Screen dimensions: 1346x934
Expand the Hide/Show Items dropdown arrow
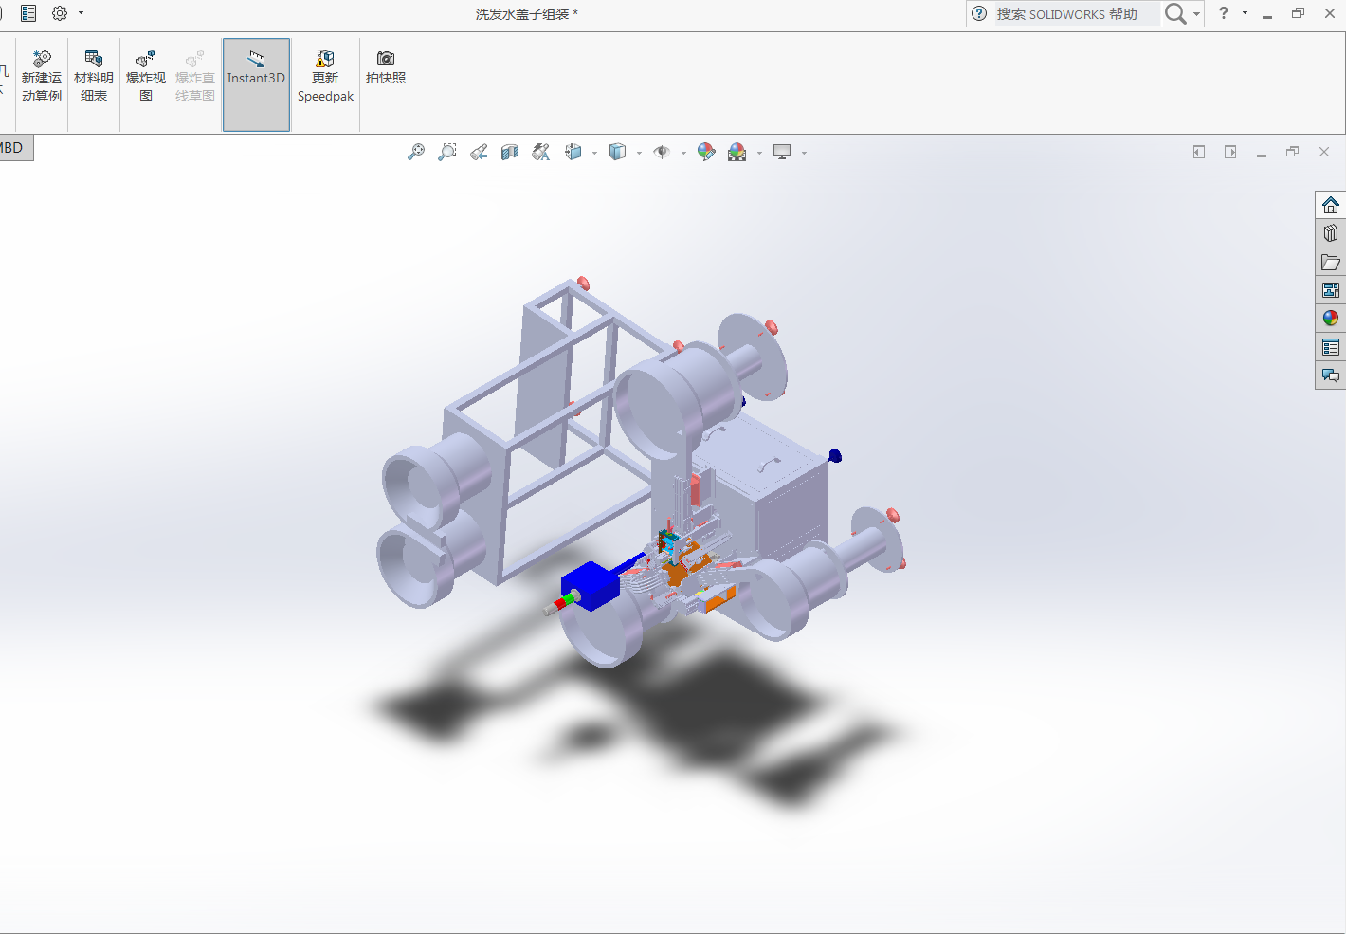[x=683, y=154]
